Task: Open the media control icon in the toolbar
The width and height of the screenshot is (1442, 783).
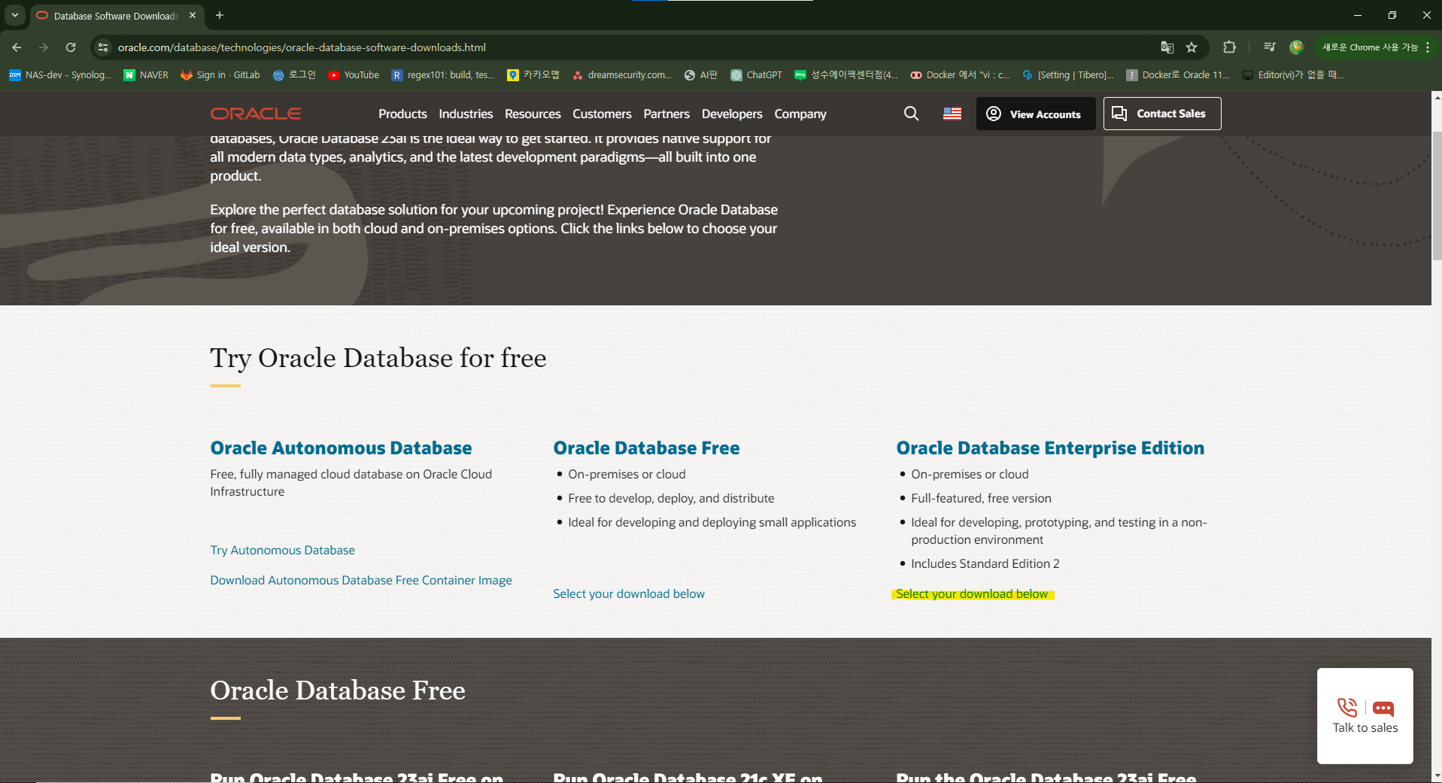Action: coord(1270,47)
